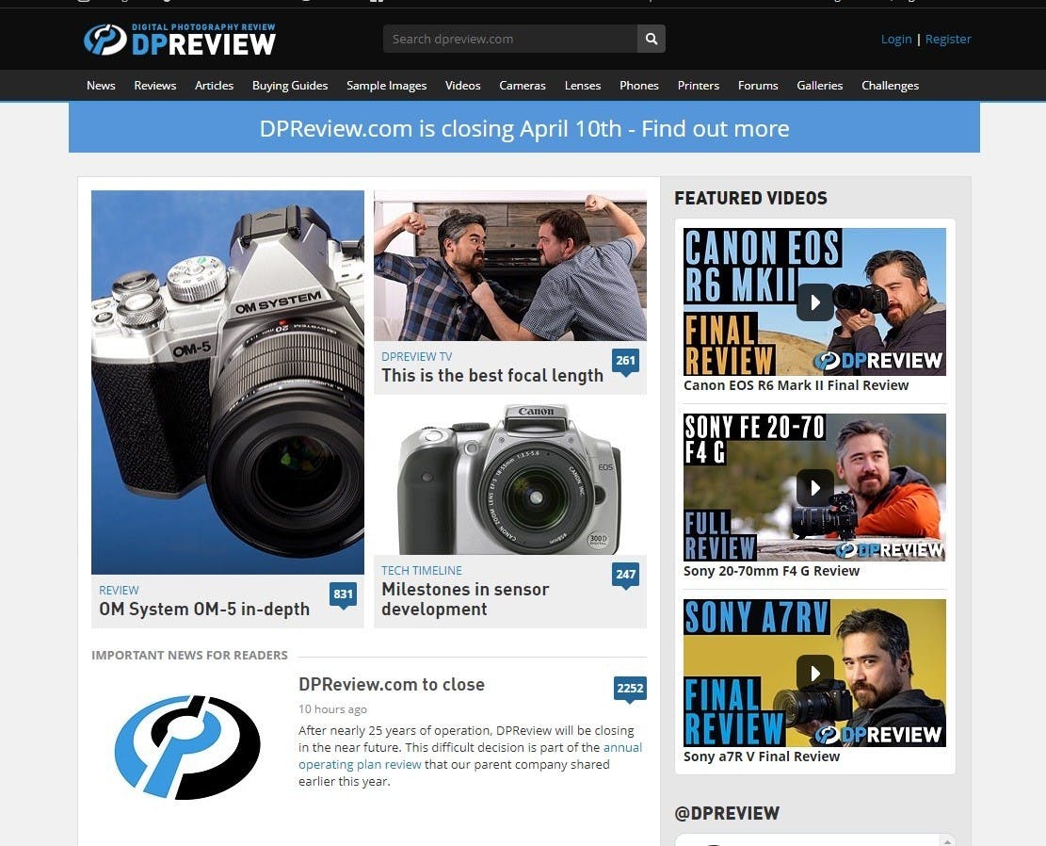The width and height of the screenshot is (1046, 846).
Task: Click the 'IMPORTANT NEWS FOR READERS' heading
Action: pyautogui.click(x=189, y=655)
